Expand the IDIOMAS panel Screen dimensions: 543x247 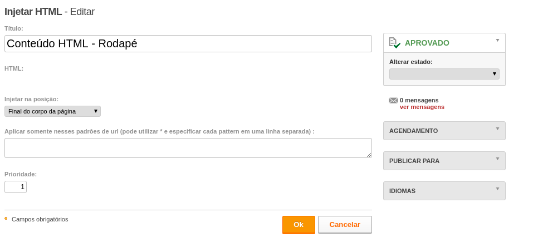click(444, 191)
